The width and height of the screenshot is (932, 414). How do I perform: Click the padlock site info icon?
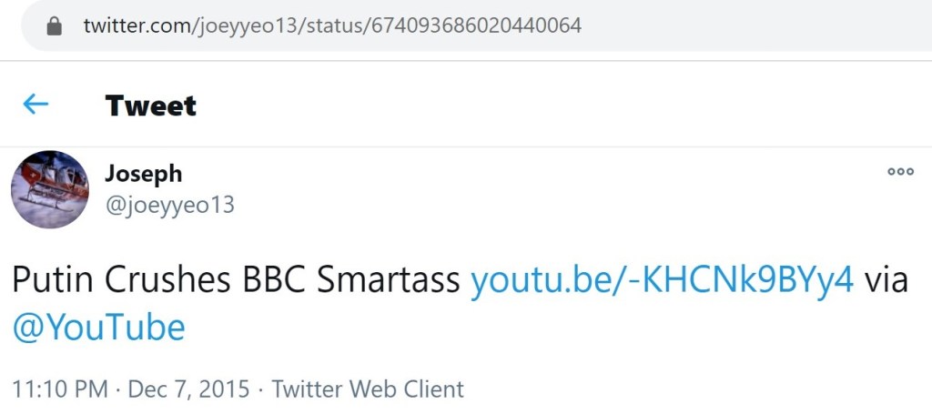pyautogui.click(x=56, y=25)
